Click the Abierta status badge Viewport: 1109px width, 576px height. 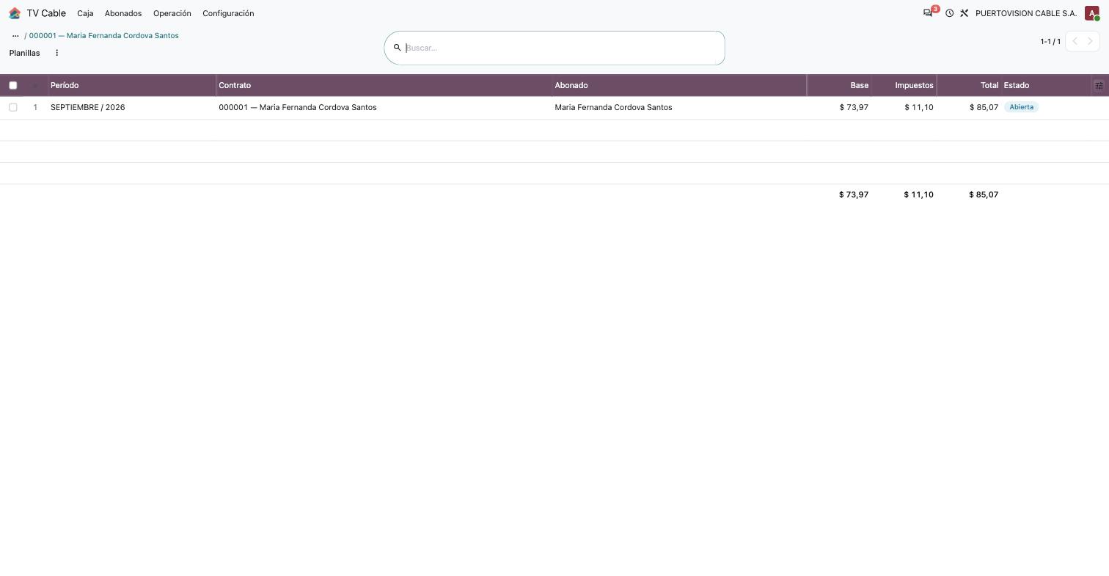[x=1022, y=107]
